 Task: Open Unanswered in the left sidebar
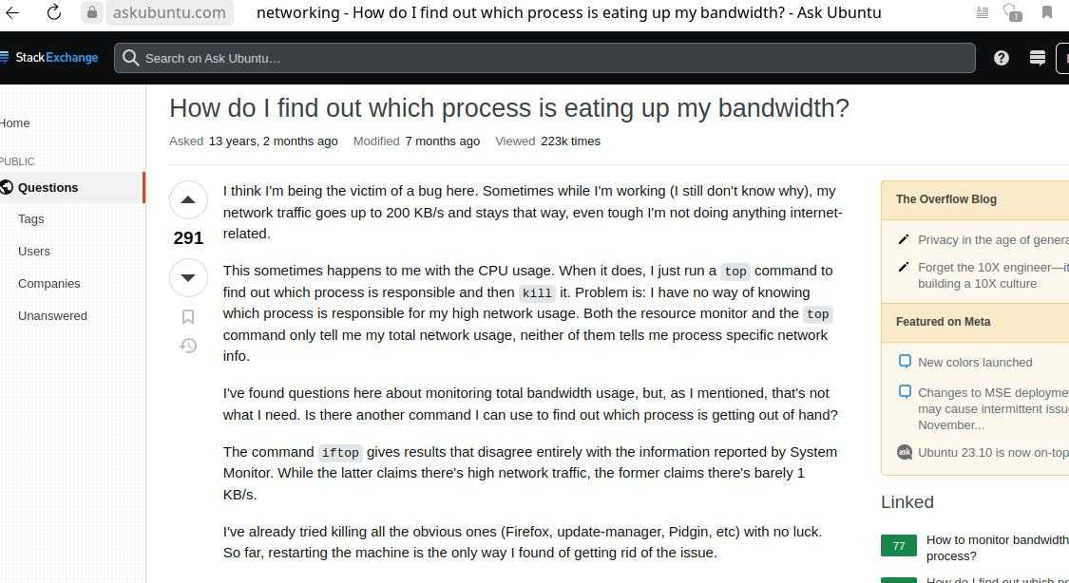click(x=52, y=315)
